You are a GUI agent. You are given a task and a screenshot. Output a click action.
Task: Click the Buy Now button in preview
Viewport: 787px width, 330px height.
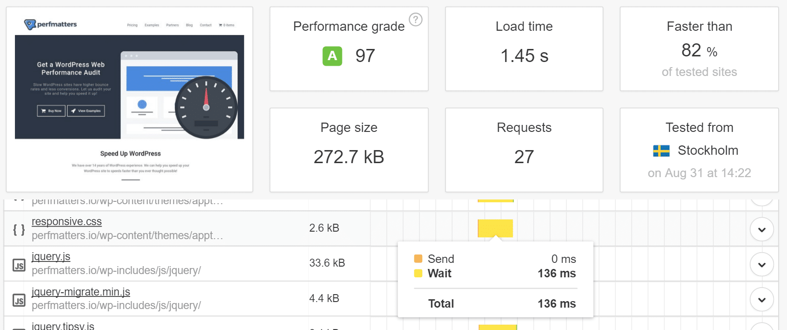[51, 111]
